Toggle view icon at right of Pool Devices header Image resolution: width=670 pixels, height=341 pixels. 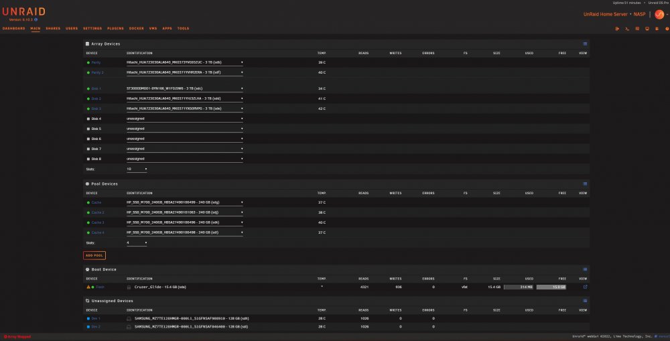585,184
